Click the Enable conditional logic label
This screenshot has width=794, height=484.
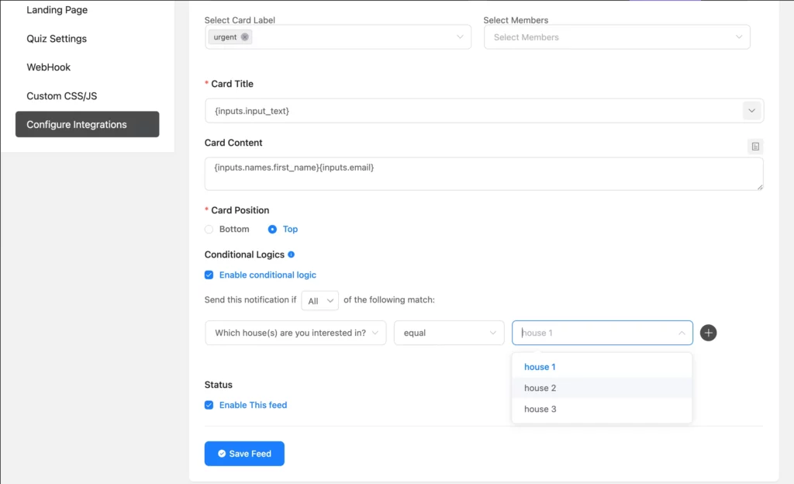(x=268, y=275)
